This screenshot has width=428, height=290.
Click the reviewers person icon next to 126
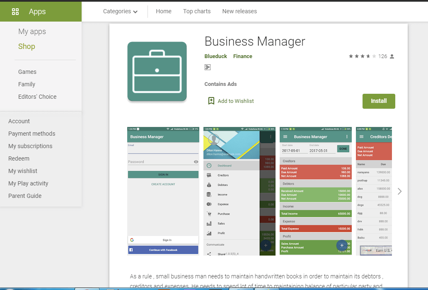[392, 56]
